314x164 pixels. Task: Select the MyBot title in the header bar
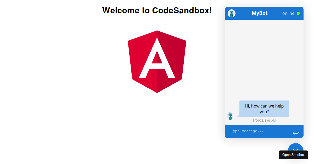pos(260,13)
